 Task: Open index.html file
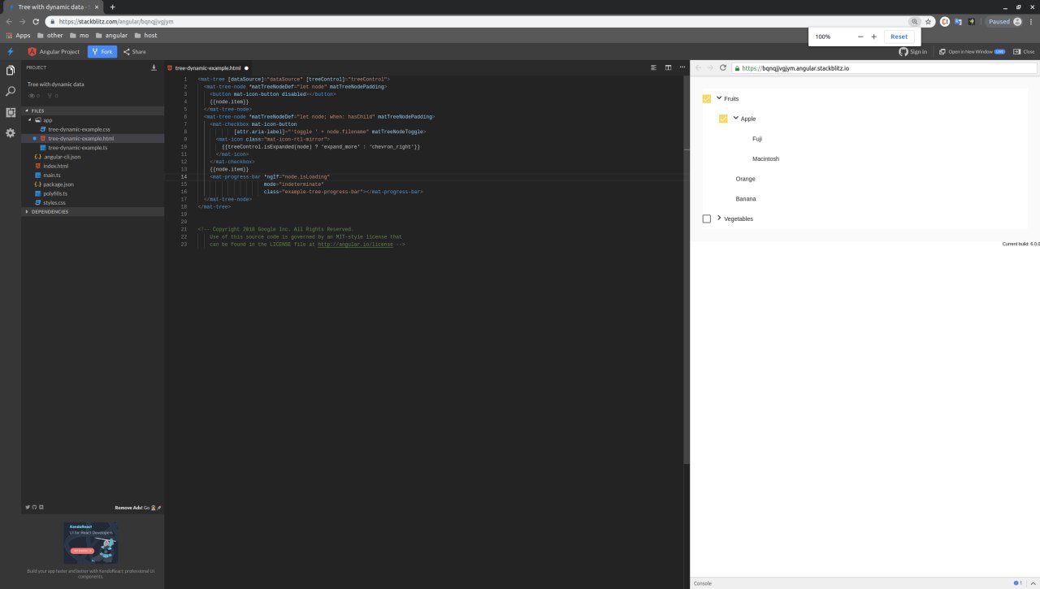(x=51, y=166)
